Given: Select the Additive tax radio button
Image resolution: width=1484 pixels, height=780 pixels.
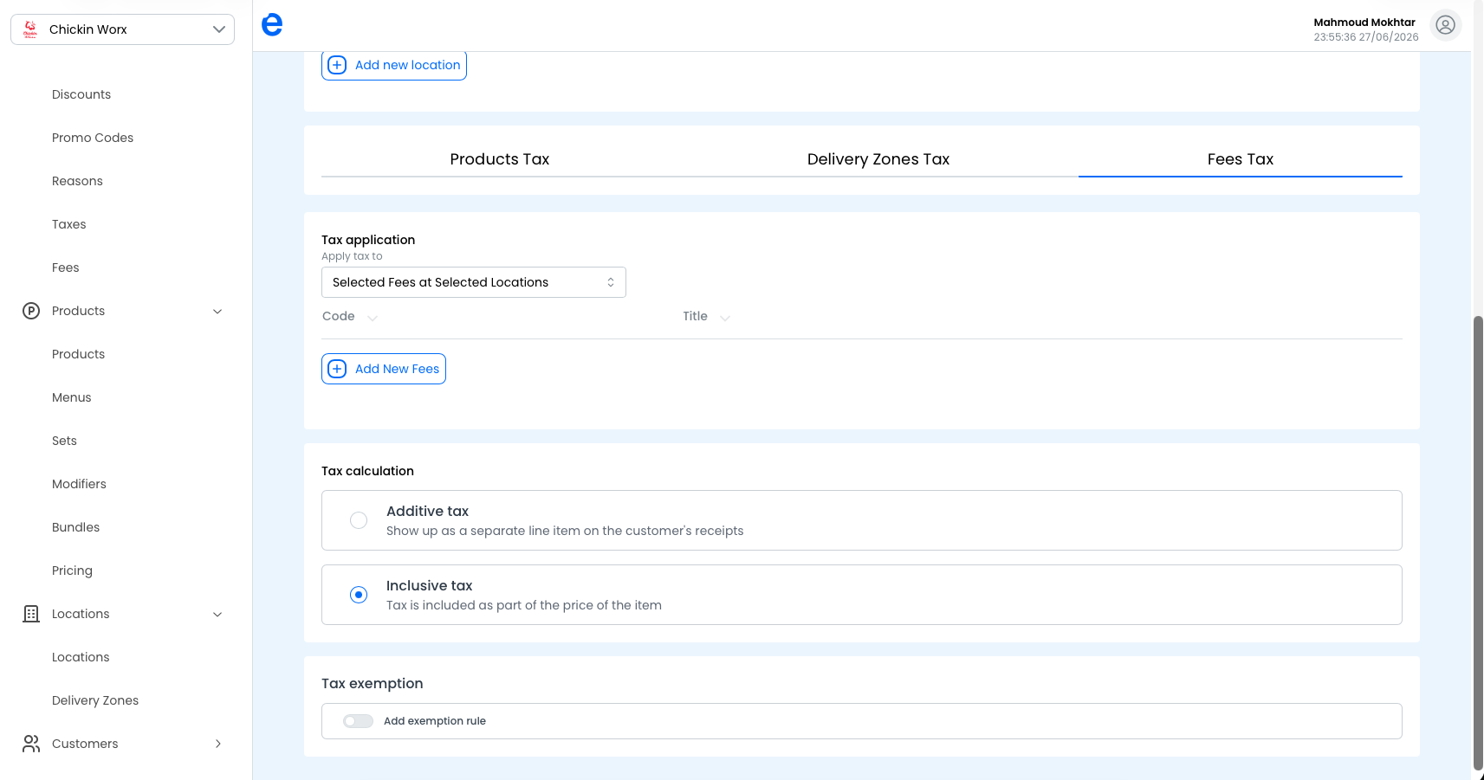Looking at the screenshot, I should (359, 520).
